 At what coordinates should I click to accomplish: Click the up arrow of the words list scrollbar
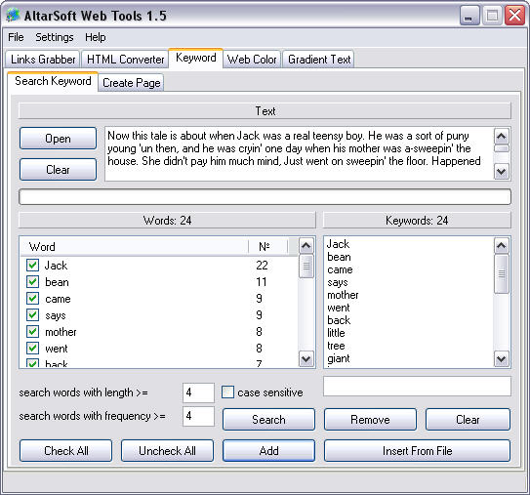pos(306,245)
